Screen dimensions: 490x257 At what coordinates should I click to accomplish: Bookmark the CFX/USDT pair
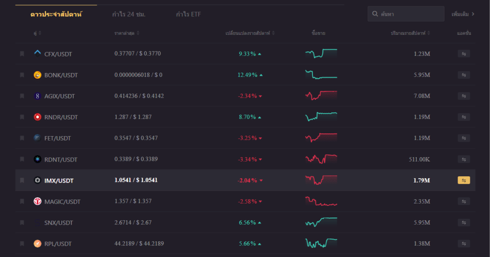coord(22,54)
